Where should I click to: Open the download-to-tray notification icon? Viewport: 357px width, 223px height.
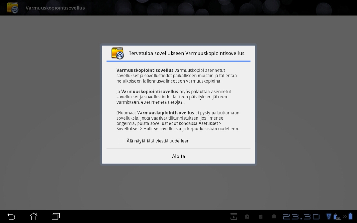(x=234, y=216)
